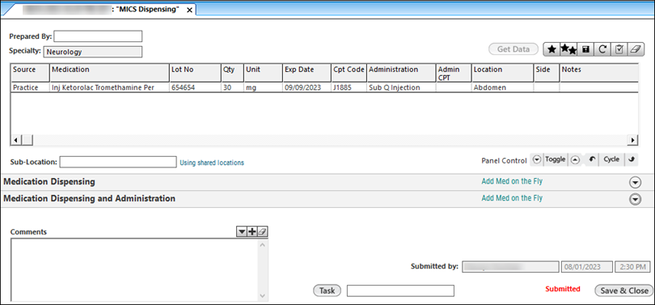The width and height of the screenshot is (655, 305).
Task: Click the input field next to Task
Action: click(400, 290)
